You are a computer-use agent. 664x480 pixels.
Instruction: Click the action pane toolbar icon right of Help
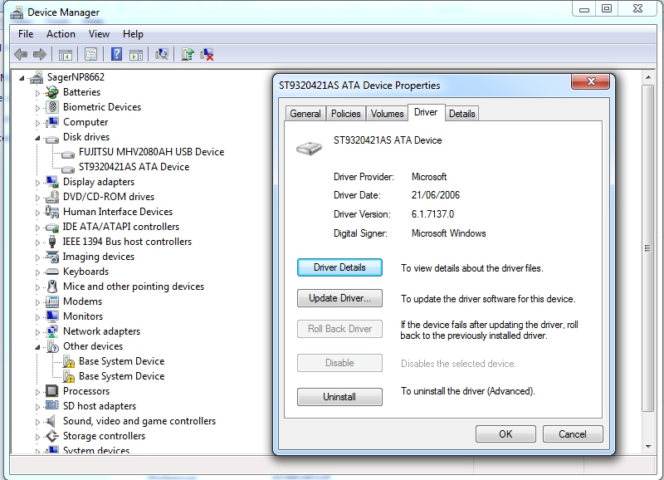tap(136, 54)
